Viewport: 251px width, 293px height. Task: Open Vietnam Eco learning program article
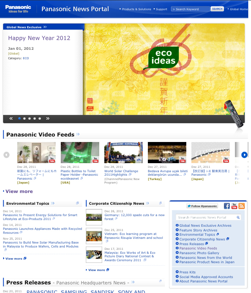pos(134,236)
